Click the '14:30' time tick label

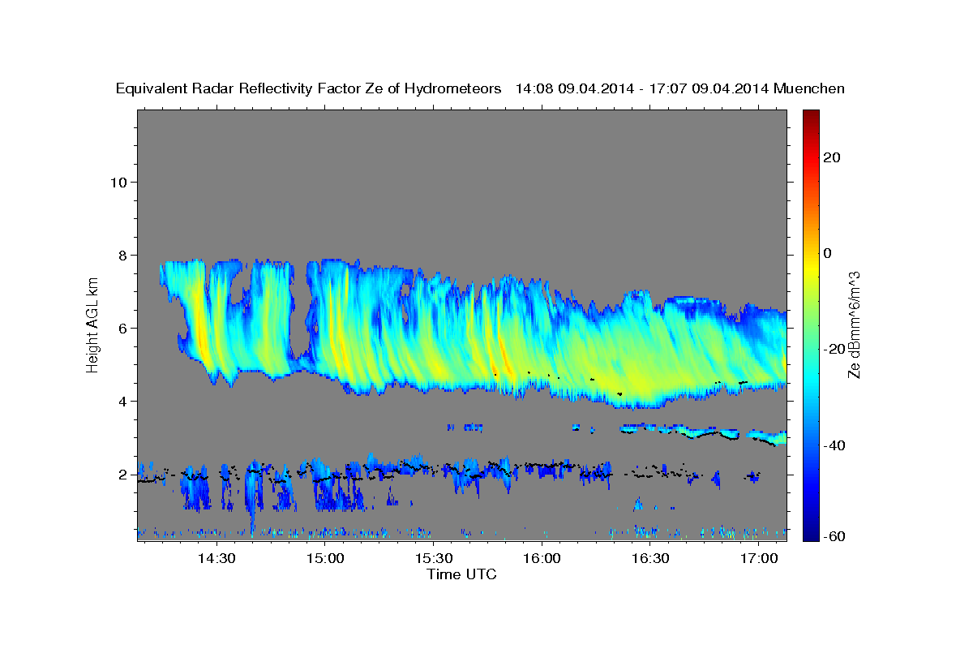[x=217, y=559]
